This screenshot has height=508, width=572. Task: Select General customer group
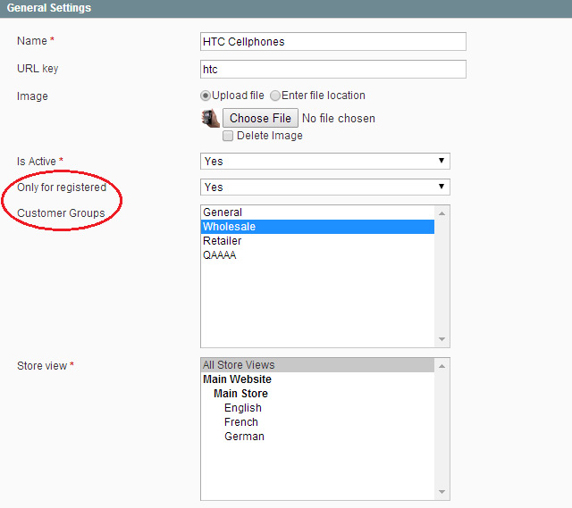(x=317, y=212)
